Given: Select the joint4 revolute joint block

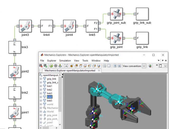Looking at the screenshot, I should 69,26.
